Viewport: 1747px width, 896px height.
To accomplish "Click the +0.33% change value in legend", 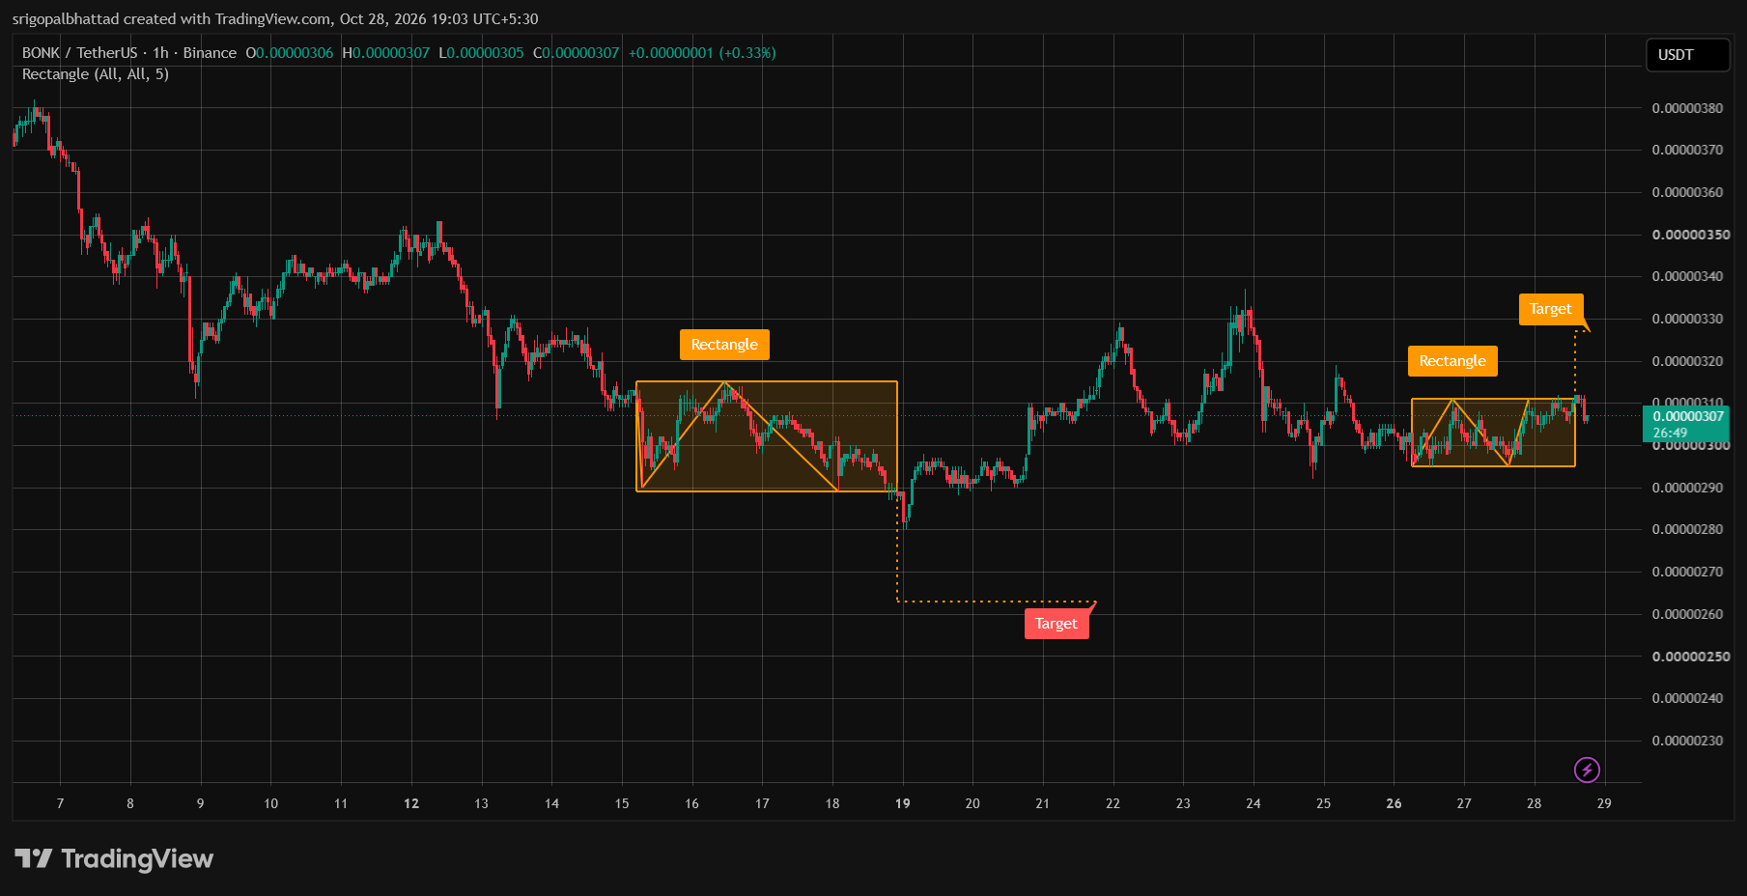I will click(x=747, y=53).
